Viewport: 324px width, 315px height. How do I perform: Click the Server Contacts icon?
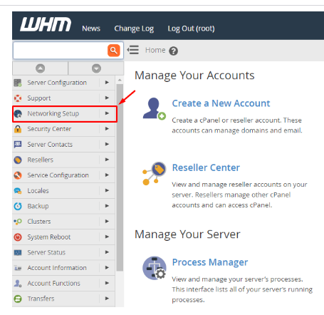point(18,145)
